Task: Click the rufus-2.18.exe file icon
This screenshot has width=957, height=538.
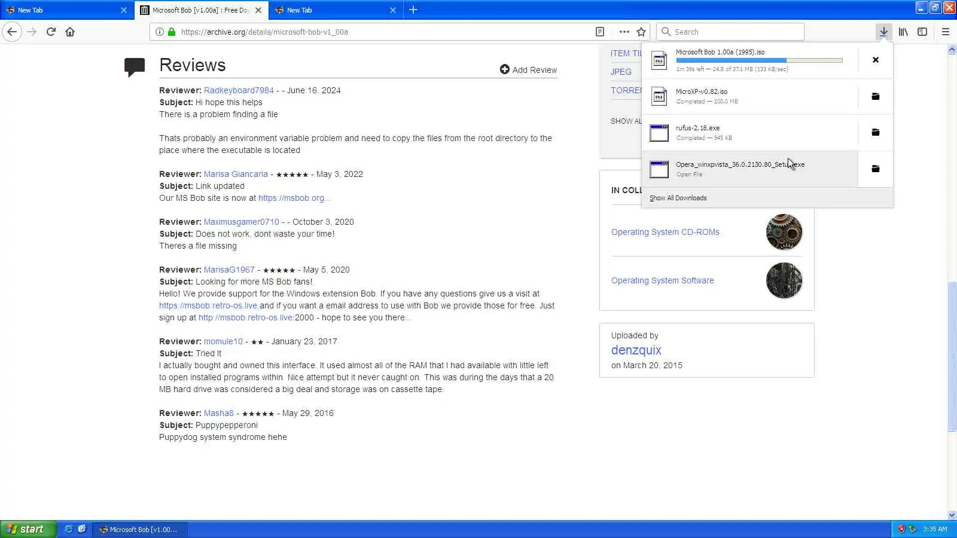Action: [659, 132]
